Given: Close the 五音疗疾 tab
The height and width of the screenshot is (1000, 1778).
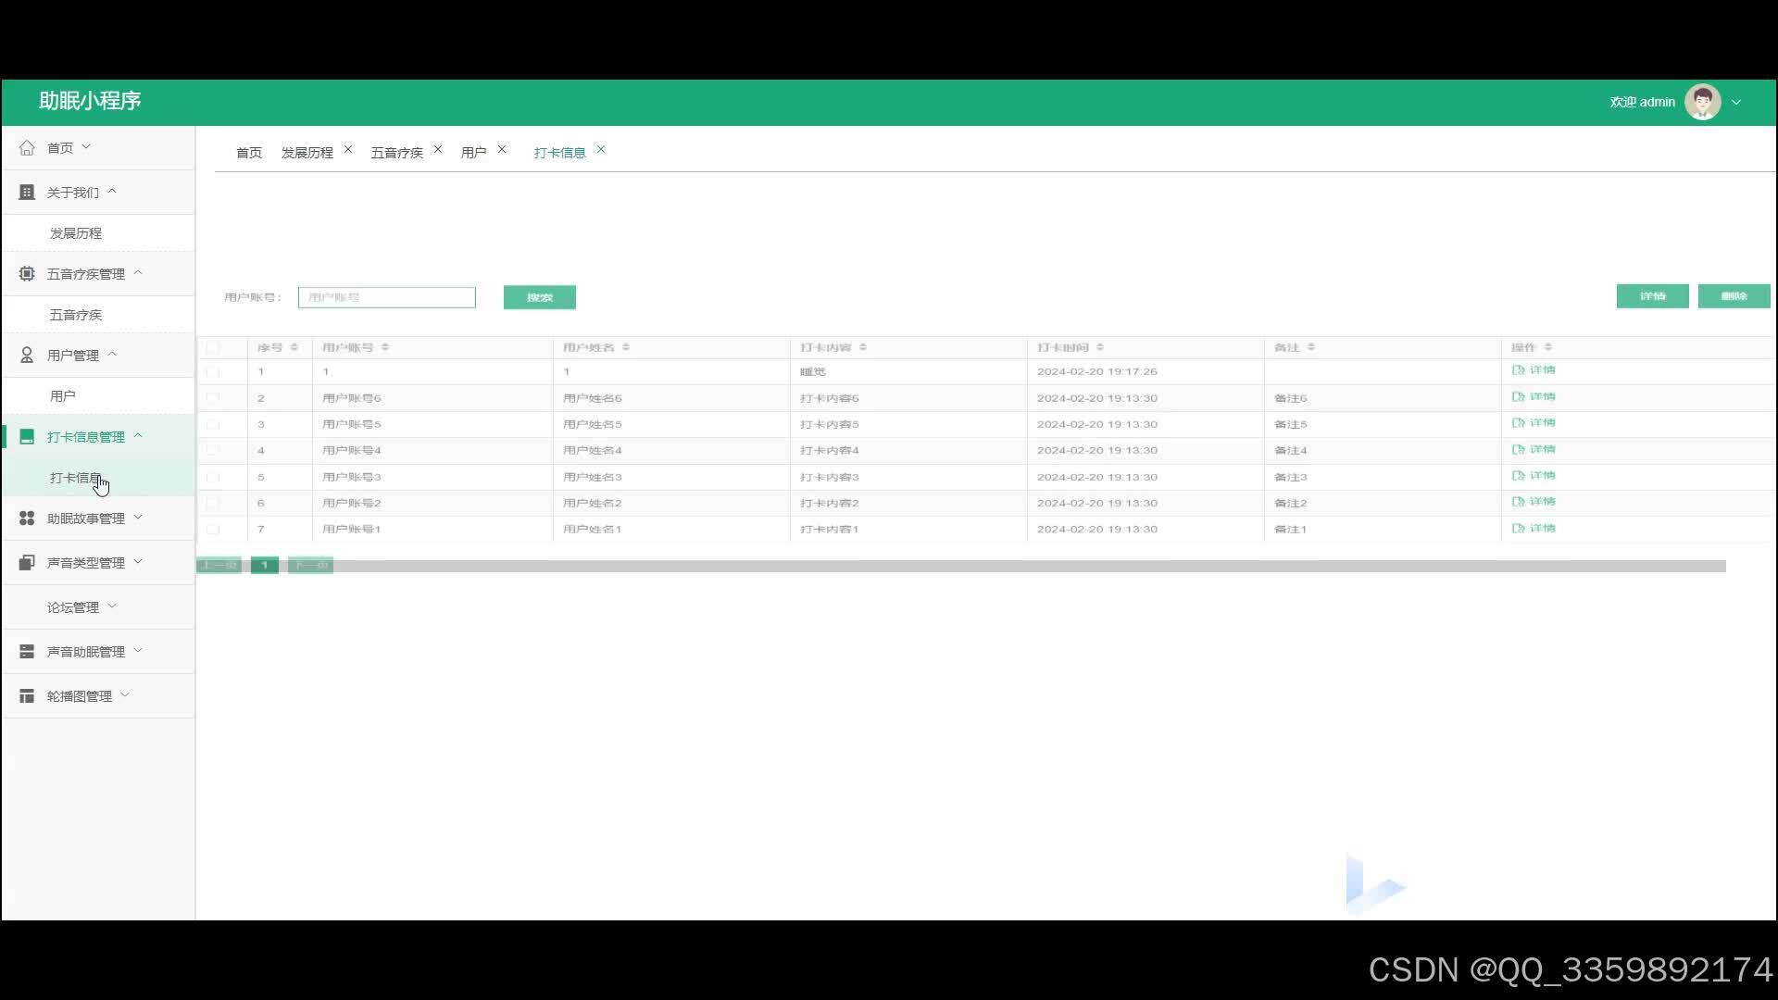Looking at the screenshot, I should pyautogui.click(x=438, y=149).
